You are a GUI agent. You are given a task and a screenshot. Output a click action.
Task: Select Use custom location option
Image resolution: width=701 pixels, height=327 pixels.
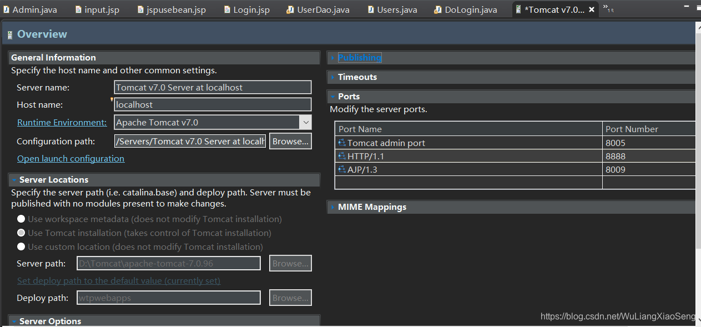21,246
